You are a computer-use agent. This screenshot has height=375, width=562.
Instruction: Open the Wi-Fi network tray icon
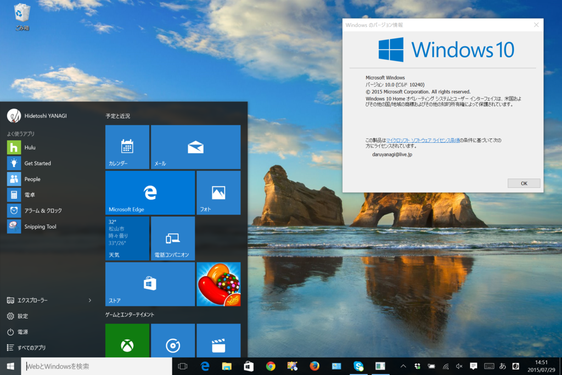[x=446, y=366]
